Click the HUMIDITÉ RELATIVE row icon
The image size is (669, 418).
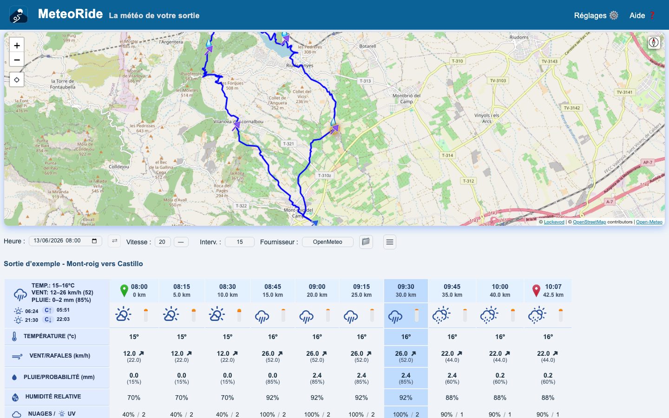(x=15, y=397)
